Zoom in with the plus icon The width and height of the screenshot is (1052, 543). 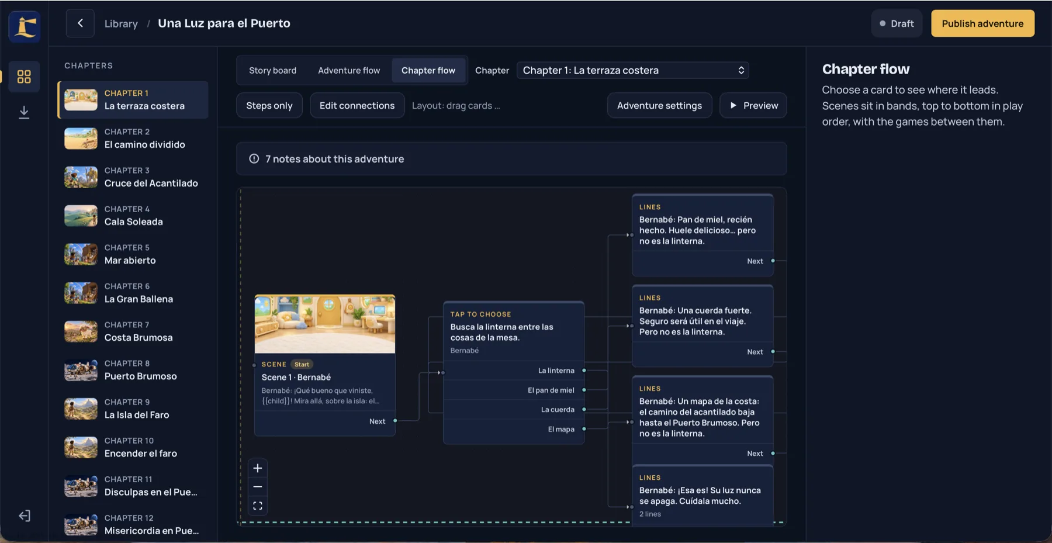point(257,468)
